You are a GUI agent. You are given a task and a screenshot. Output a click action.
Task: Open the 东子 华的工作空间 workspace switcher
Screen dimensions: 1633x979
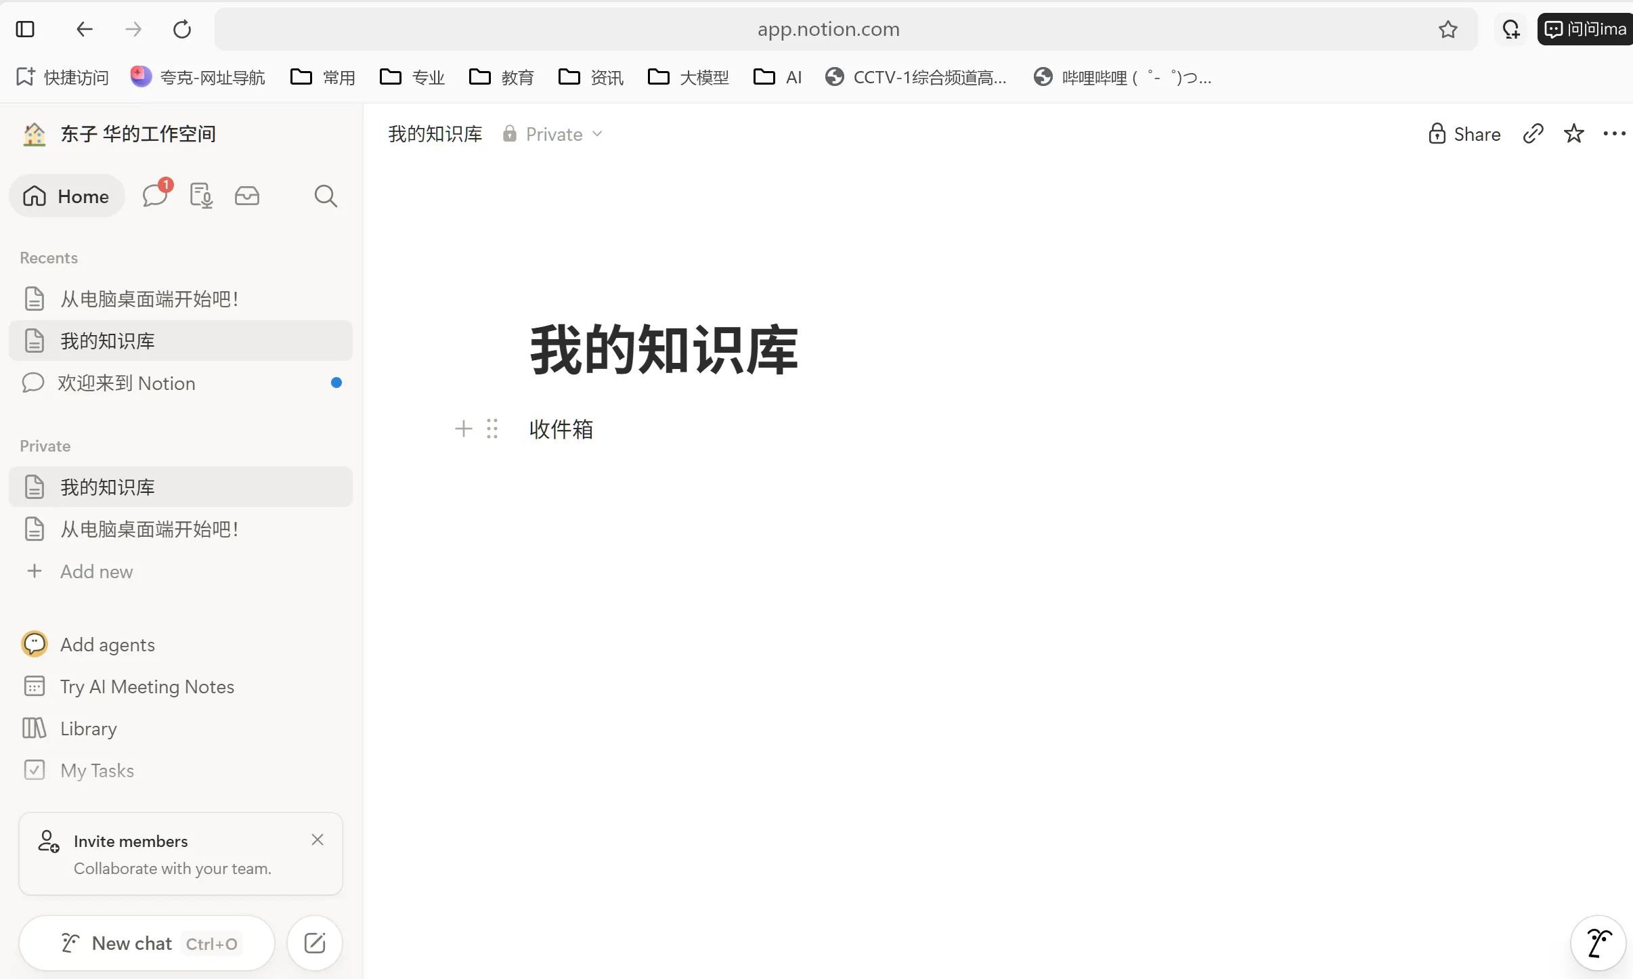pyautogui.click(x=119, y=134)
